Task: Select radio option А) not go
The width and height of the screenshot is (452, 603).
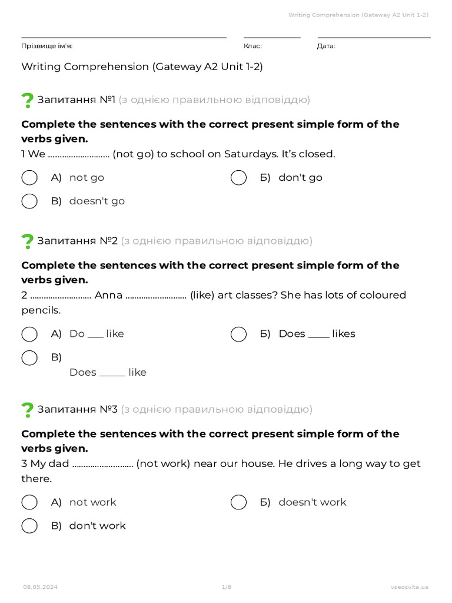Action: [x=29, y=178]
